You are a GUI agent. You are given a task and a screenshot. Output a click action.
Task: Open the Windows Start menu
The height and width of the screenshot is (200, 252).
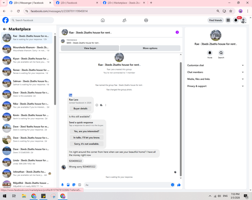point(5,196)
